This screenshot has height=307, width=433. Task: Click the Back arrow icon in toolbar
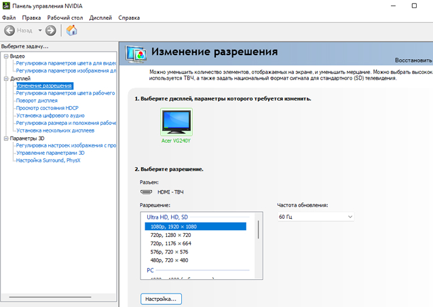10,31
